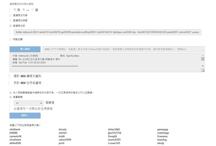The image size is (216, 146).
Task: Enable the 過濾推文時間 filter checkbox
Action: click(10, 20)
